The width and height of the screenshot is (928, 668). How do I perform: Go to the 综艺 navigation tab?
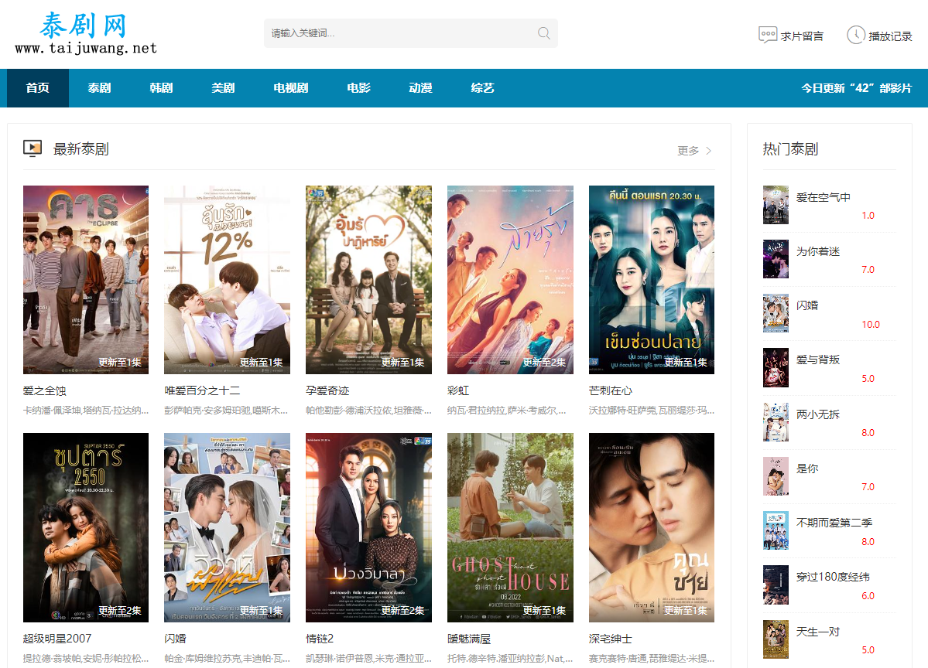coord(482,88)
